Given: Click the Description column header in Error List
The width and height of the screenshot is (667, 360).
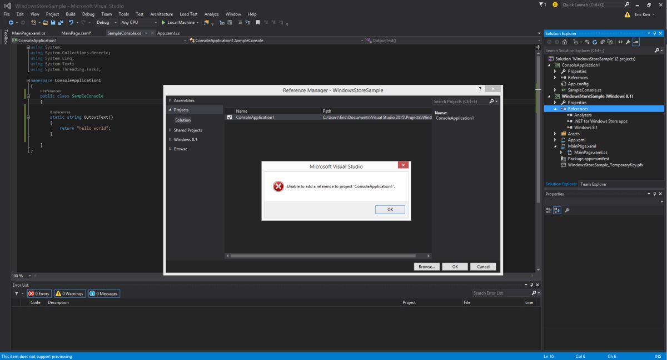Looking at the screenshot, I should pos(58,302).
